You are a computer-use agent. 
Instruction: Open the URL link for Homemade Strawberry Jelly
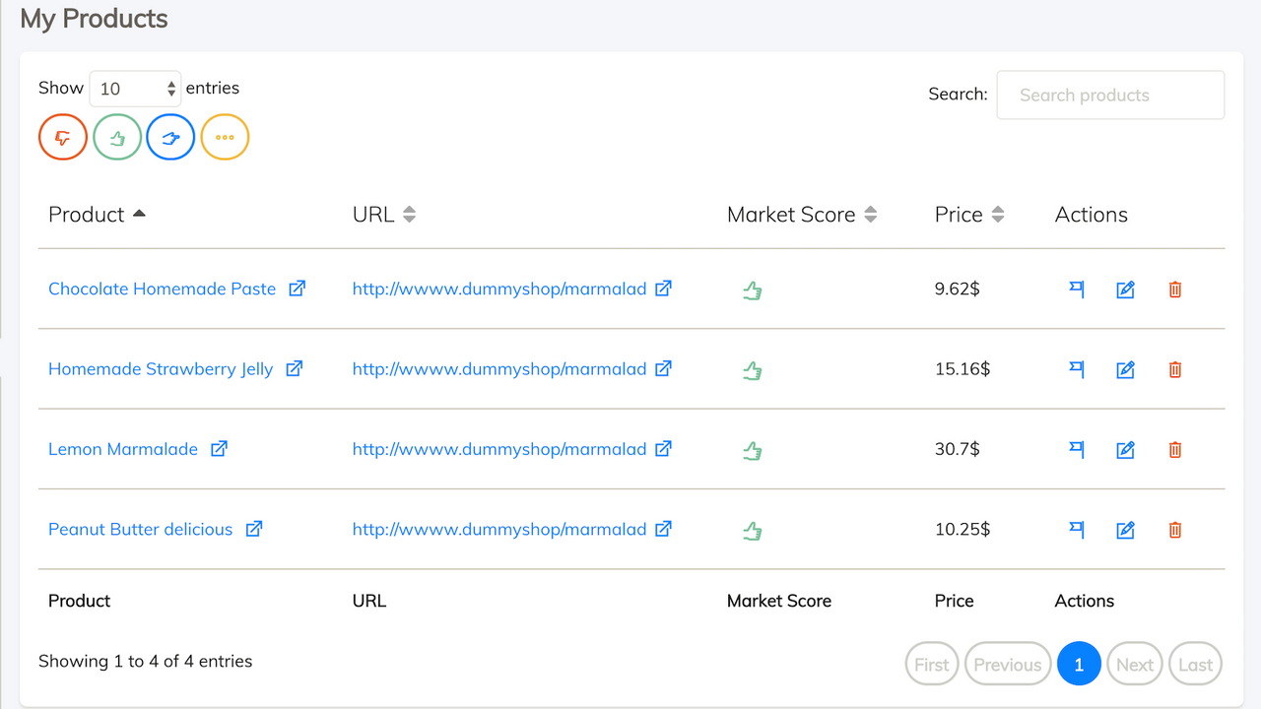click(499, 369)
